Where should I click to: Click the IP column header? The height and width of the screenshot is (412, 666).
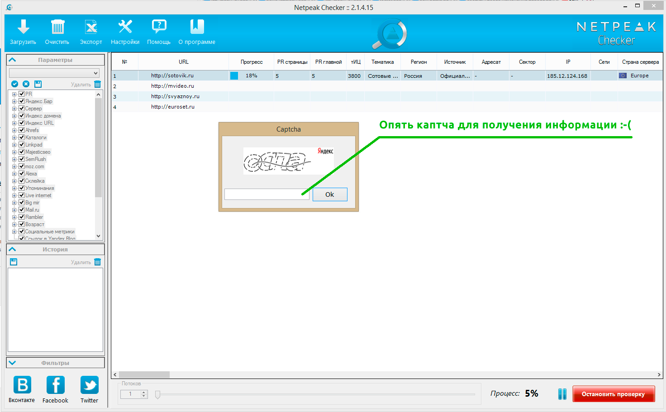pos(568,62)
